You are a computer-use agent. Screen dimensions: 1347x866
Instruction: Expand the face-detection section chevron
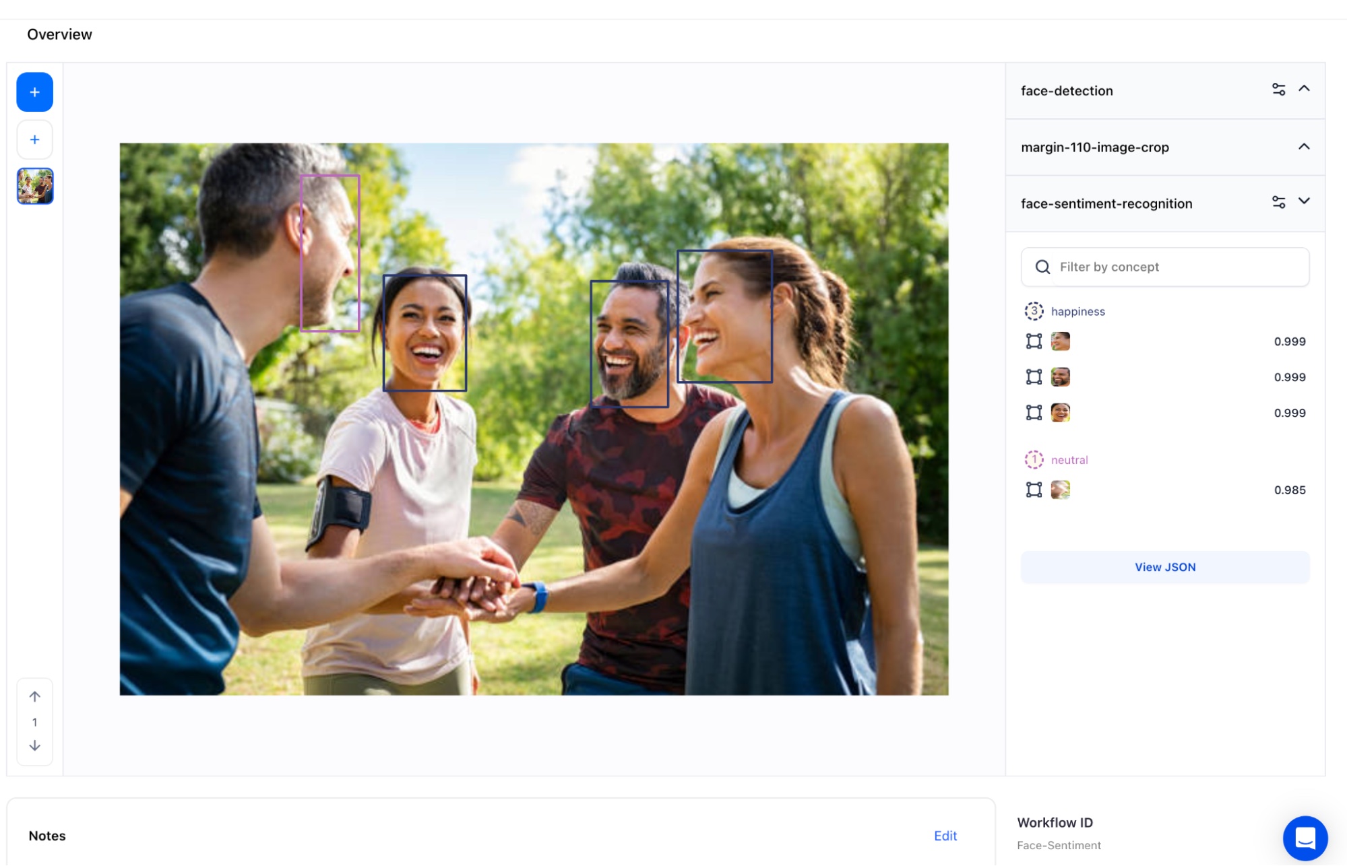pyautogui.click(x=1304, y=89)
